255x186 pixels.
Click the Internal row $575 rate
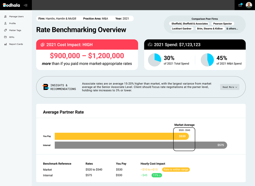pos(89,175)
